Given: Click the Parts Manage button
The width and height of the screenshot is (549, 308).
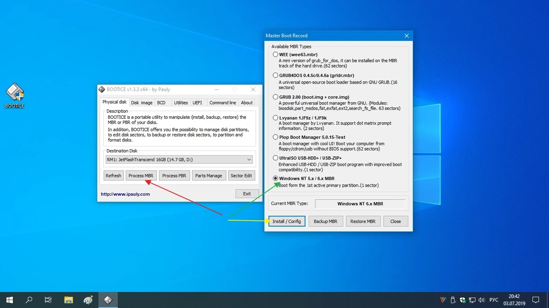Looking at the screenshot, I should [x=209, y=176].
